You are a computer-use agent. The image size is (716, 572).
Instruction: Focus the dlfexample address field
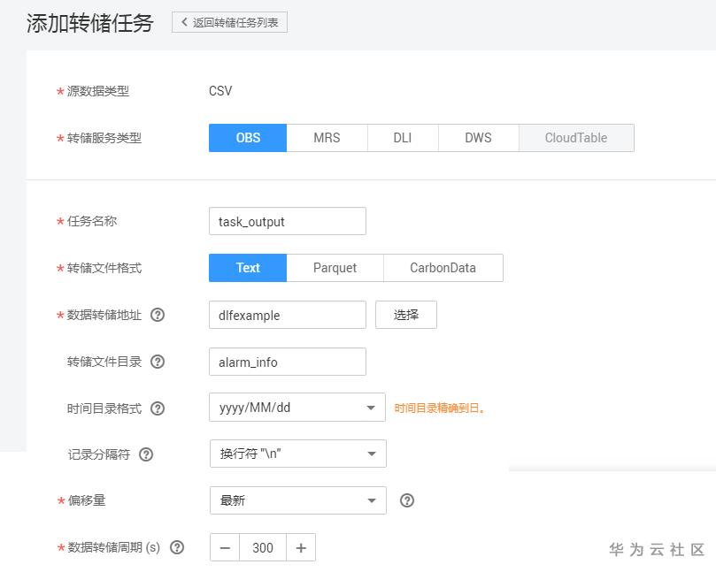(x=288, y=315)
